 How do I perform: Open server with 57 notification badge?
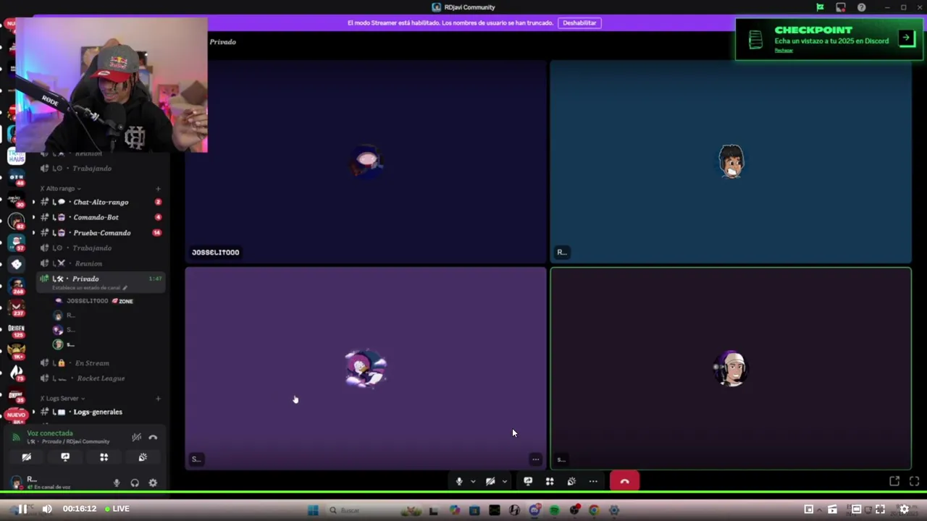[x=16, y=242]
